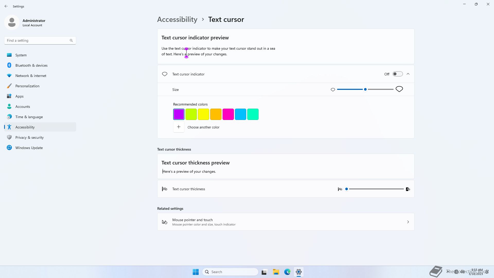Viewport: 494px width, 278px height.
Task: Click the Administrator profile picture
Action: [12, 23]
